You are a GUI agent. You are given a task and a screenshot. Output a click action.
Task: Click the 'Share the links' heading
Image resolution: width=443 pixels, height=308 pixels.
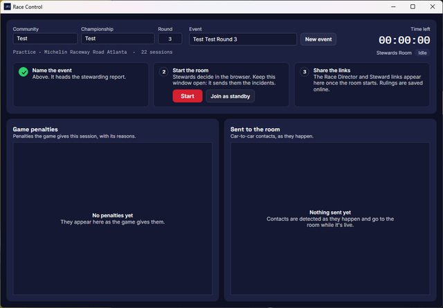pos(332,71)
